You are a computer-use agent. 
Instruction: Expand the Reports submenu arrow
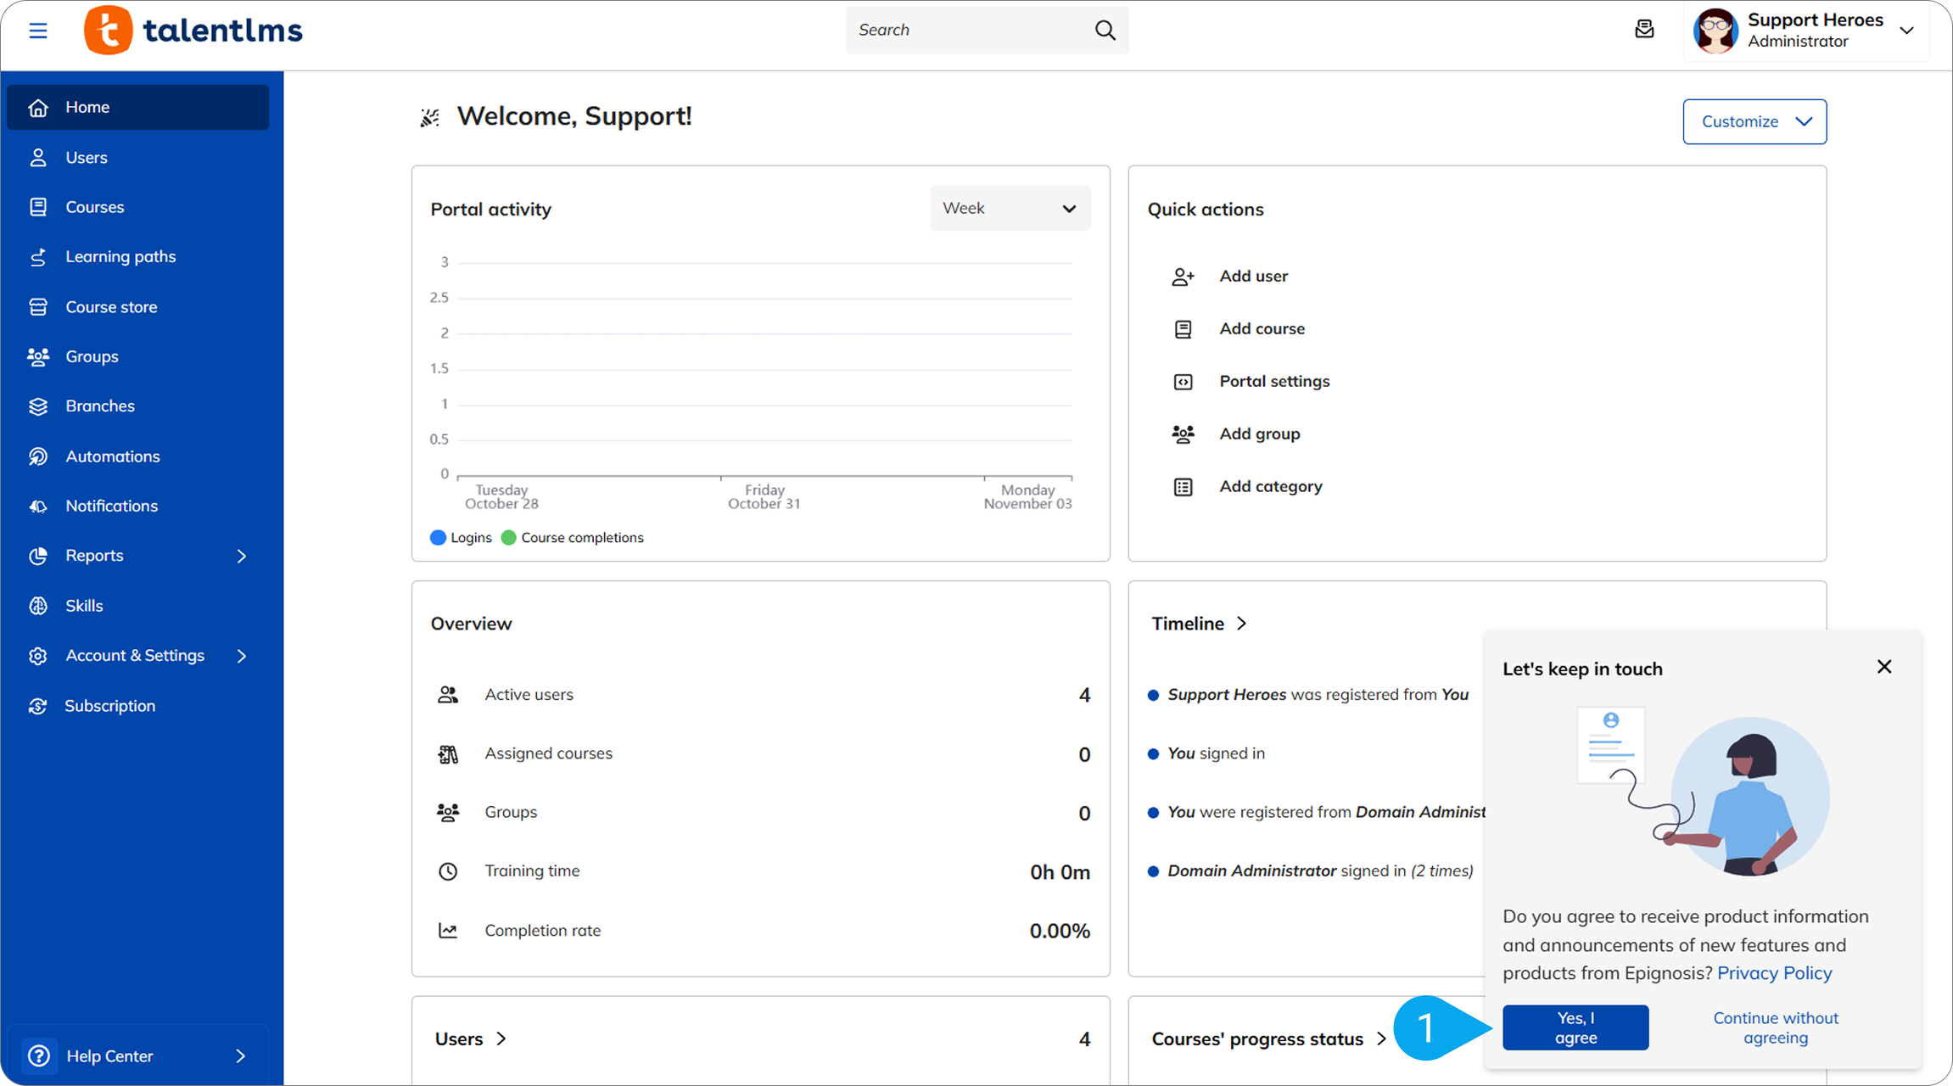coord(242,557)
